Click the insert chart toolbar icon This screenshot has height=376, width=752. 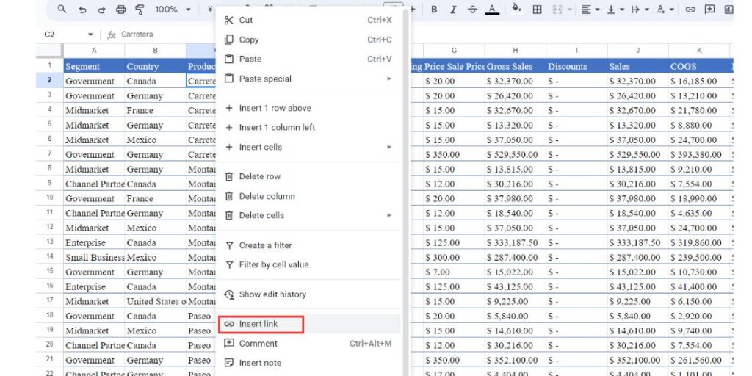(x=729, y=9)
